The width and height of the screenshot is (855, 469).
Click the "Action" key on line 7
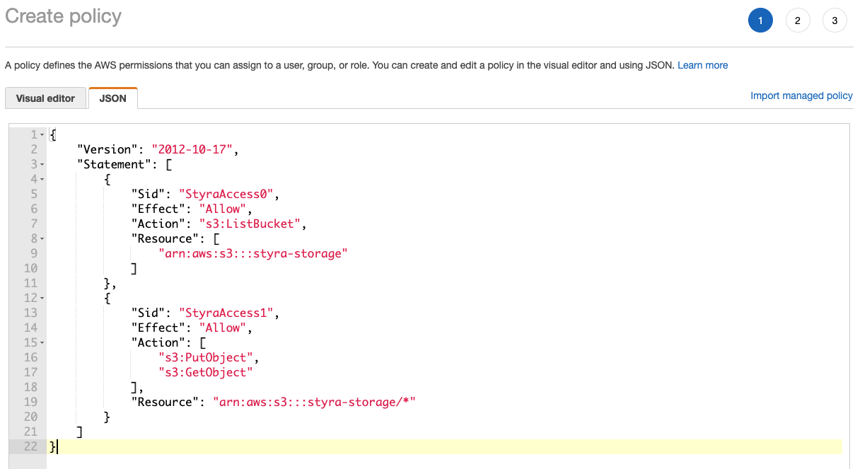159,224
